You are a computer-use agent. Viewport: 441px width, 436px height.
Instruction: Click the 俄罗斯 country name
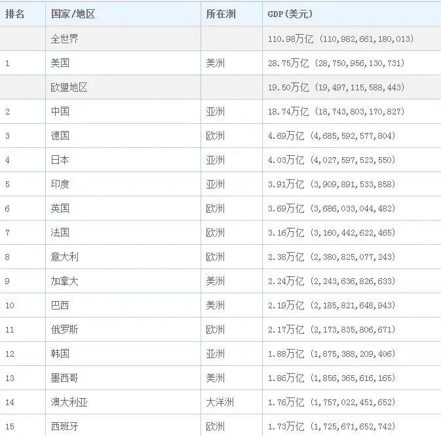click(65, 329)
